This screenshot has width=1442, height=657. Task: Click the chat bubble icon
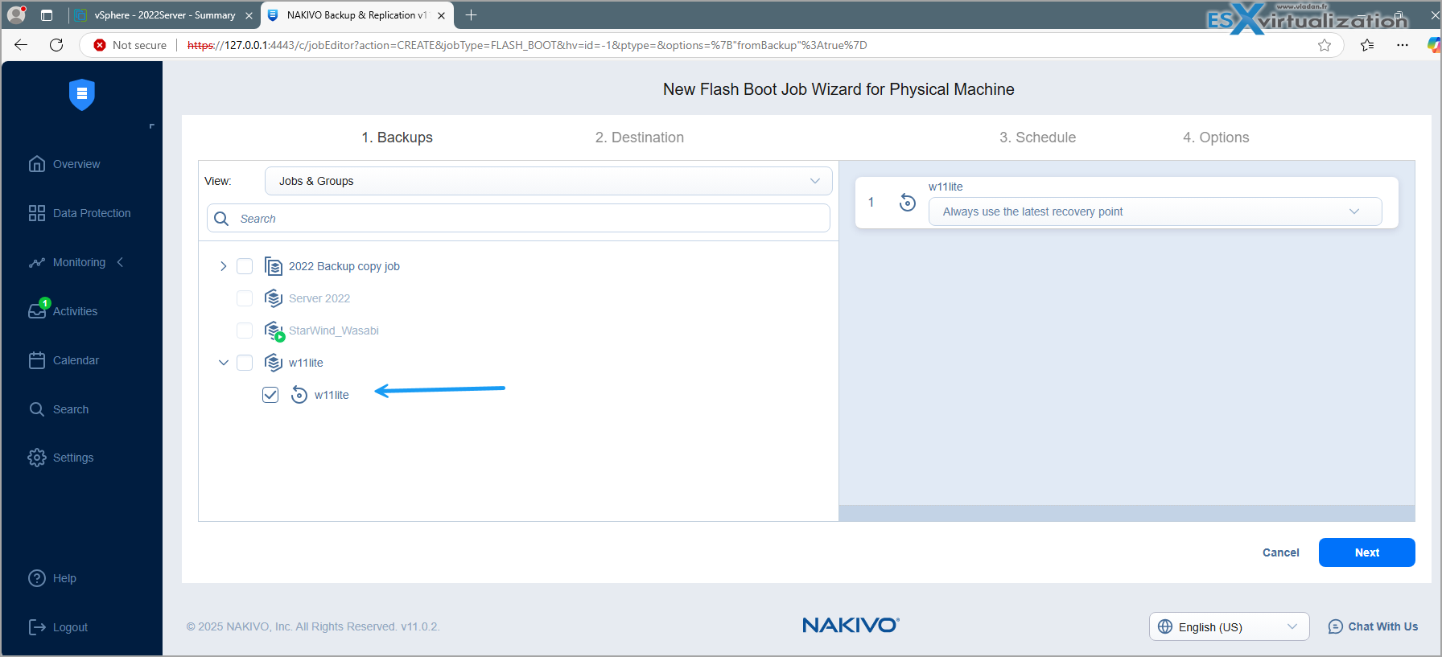pos(1335,626)
